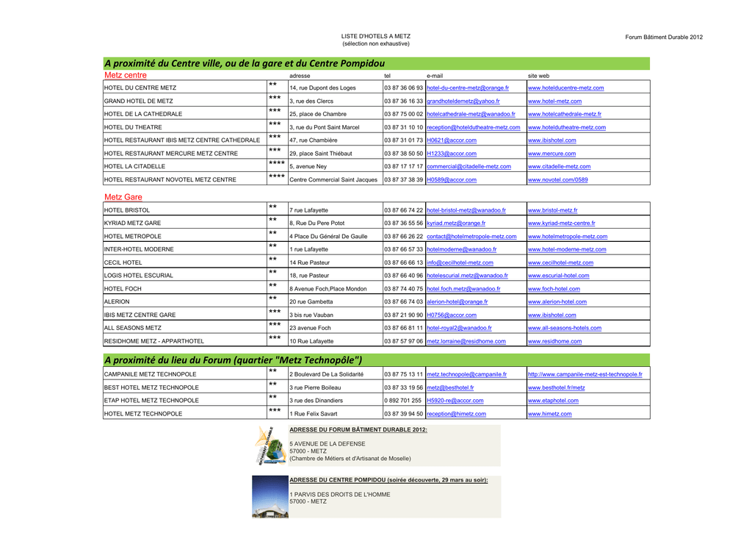Email info@cecilhotel-metz.com
752x533 pixels.
pyautogui.click(x=460, y=262)
